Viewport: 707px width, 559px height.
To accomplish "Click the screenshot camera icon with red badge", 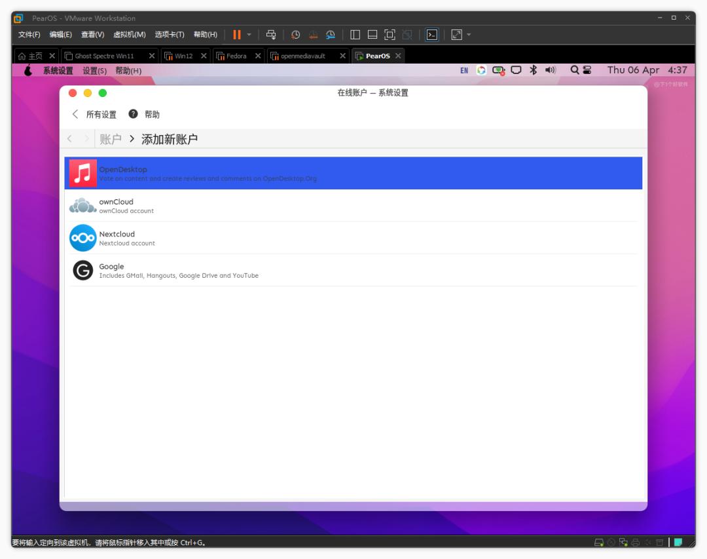I will (499, 70).
